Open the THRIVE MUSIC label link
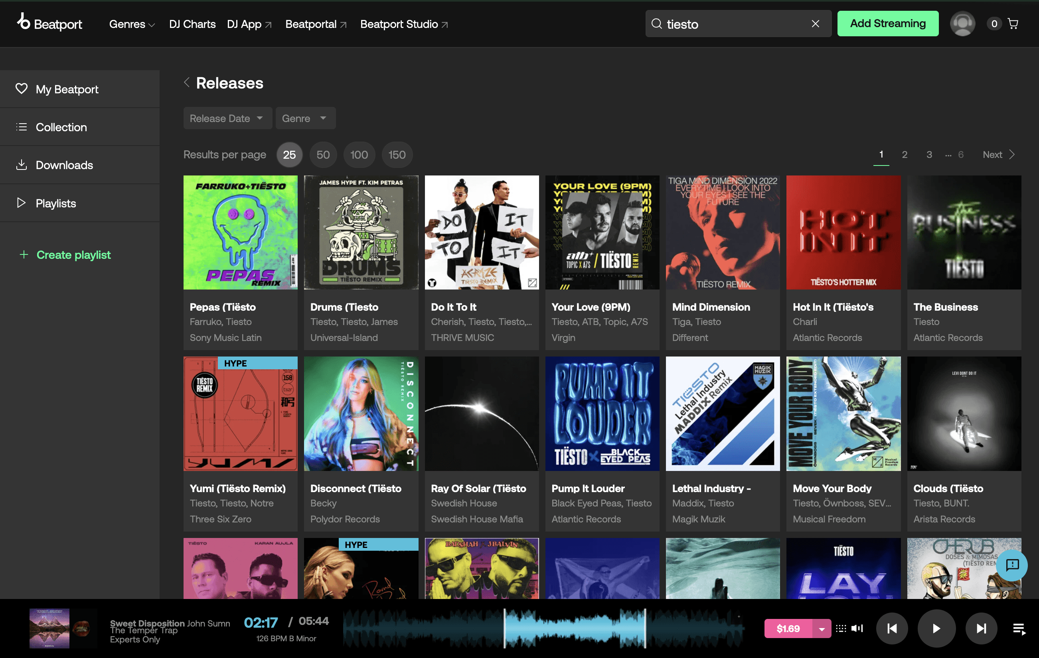 (x=462, y=338)
